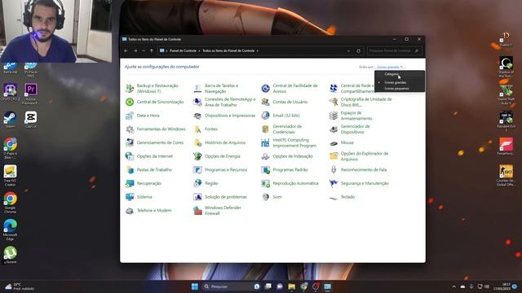Open Steam desktop shortcut
Screen dimensions: 522x293
coord(10,120)
